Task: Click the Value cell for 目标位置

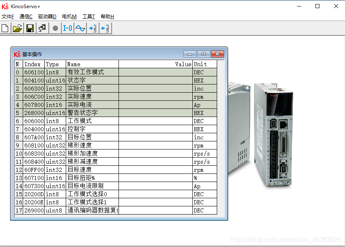Action: tap(155, 137)
